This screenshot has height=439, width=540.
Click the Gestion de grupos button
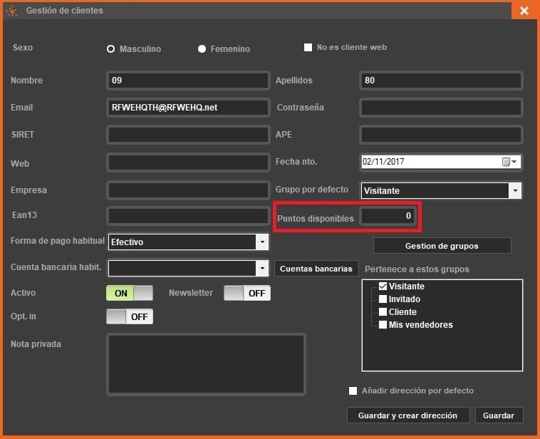pyautogui.click(x=442, y=246)
